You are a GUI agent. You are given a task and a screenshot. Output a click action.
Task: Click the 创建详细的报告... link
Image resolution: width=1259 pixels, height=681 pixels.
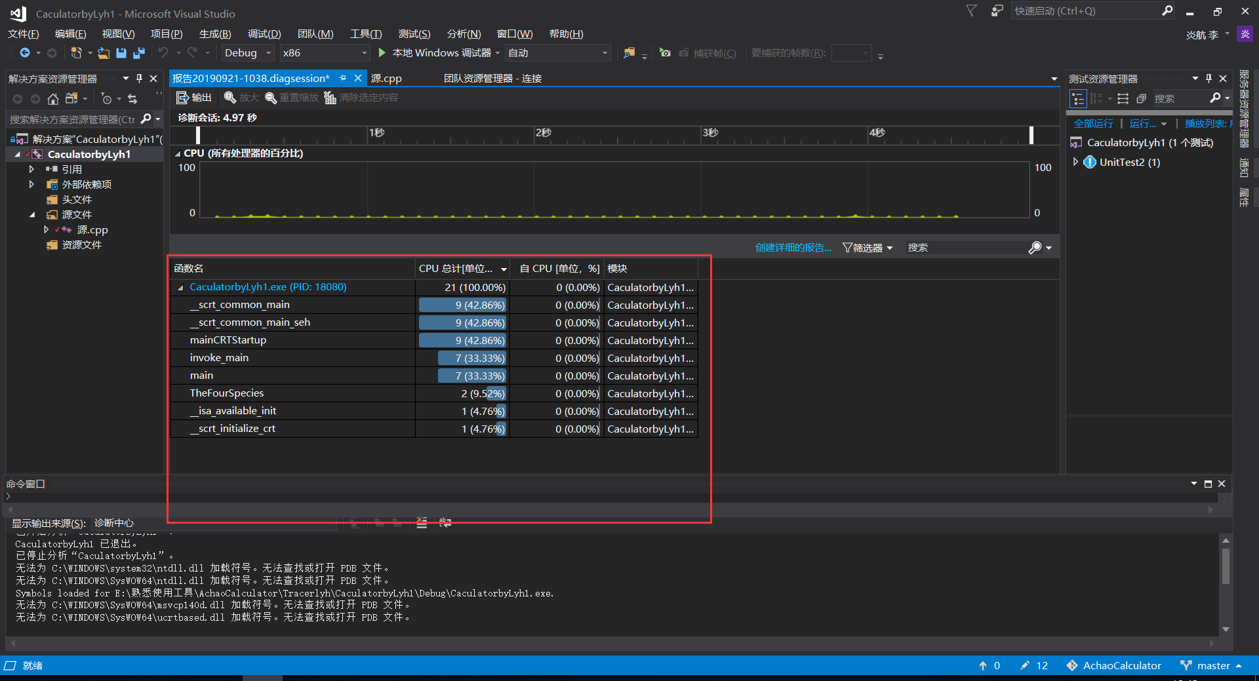[x=793, y=248]
